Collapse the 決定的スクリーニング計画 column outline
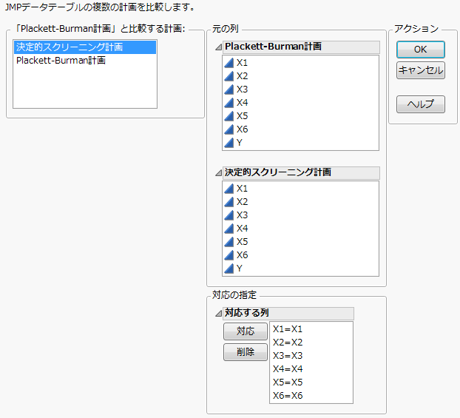Image resolution: width=460 pixels, height=418 pixels. [x=218, y=173]
